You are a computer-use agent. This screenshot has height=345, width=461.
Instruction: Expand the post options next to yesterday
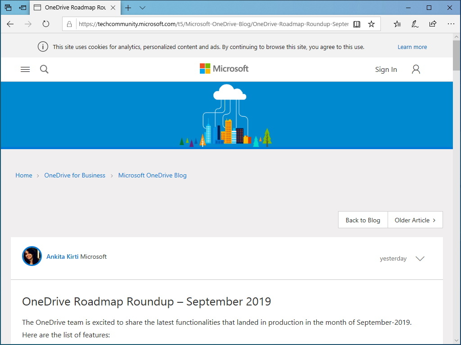tap(420, 258)
